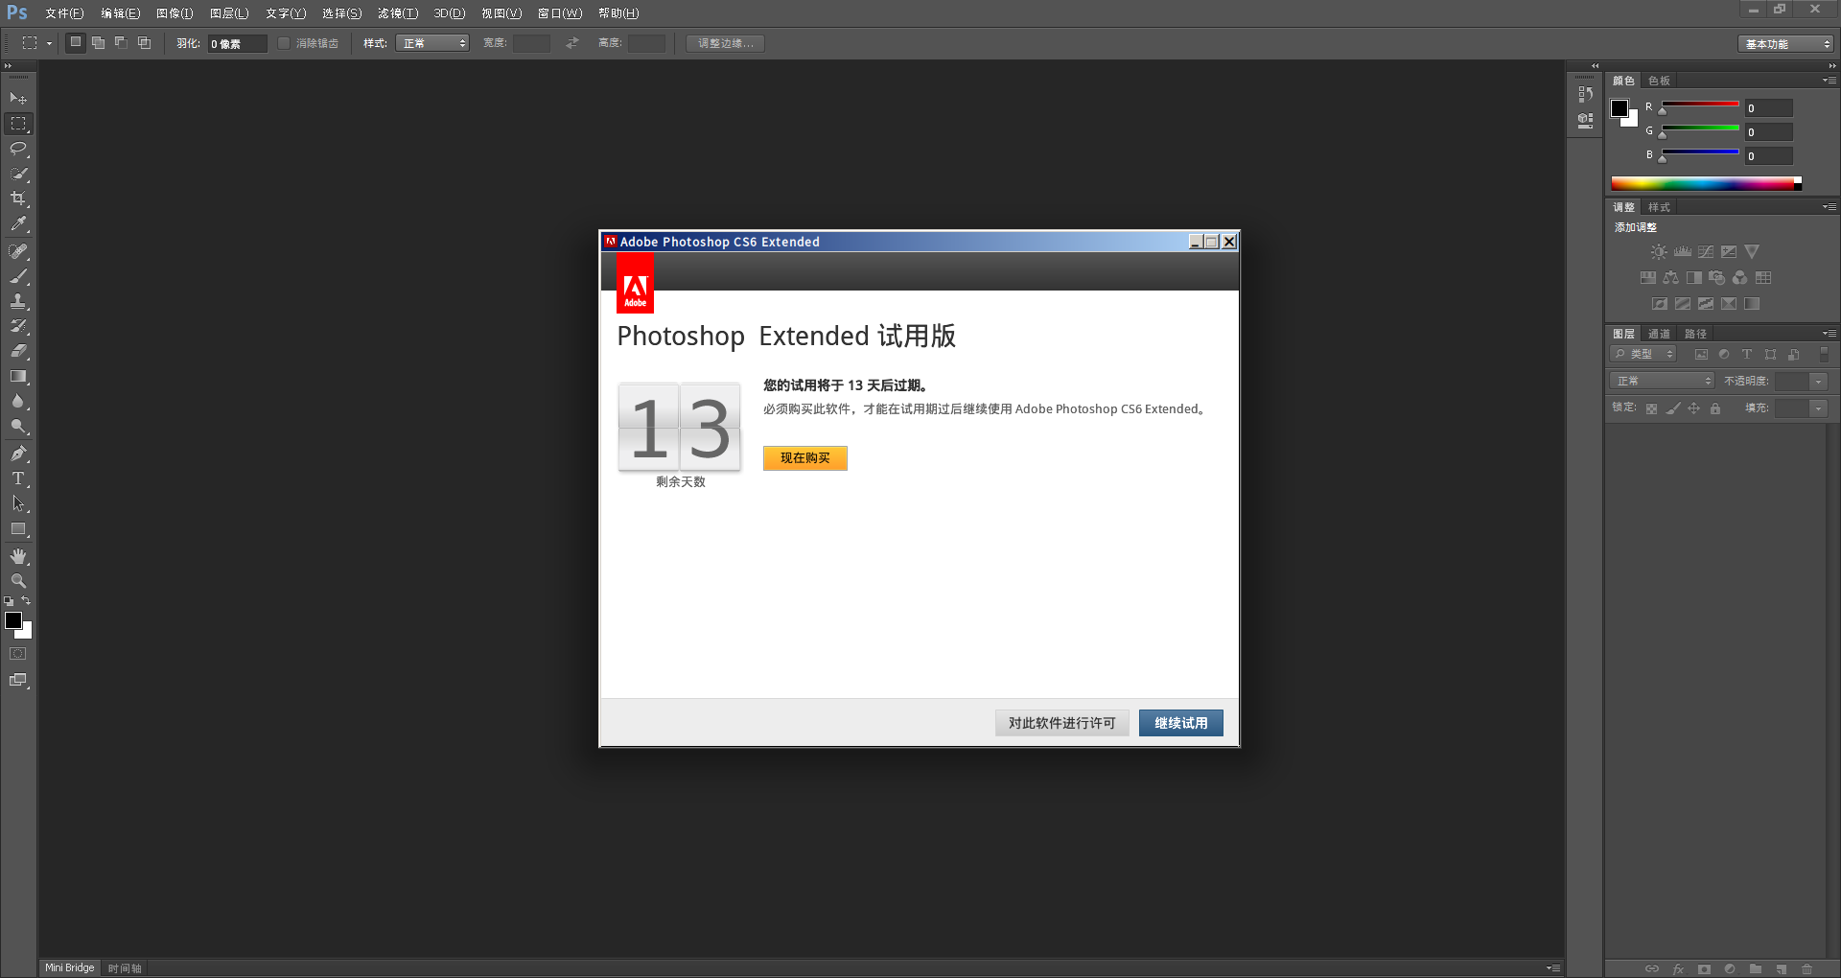Select the Spot Healing Brush tool
The height and width of the screenshot is (978, 1841).
tap(18, 251)
